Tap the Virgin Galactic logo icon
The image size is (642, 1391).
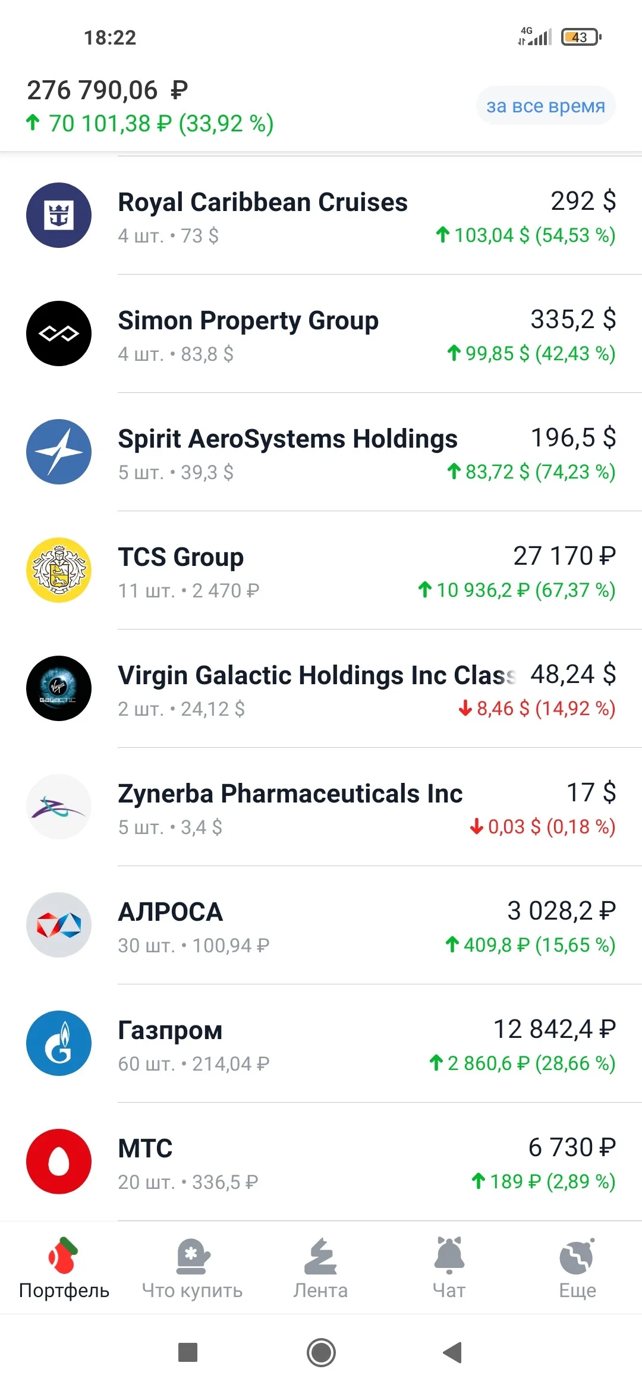click(59, 688)
